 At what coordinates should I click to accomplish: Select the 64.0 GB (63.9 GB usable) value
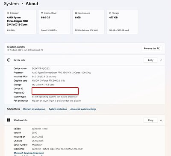44,77
